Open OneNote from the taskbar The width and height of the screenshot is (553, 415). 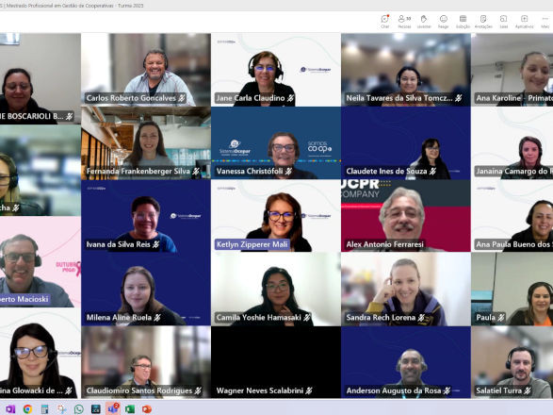10,409
